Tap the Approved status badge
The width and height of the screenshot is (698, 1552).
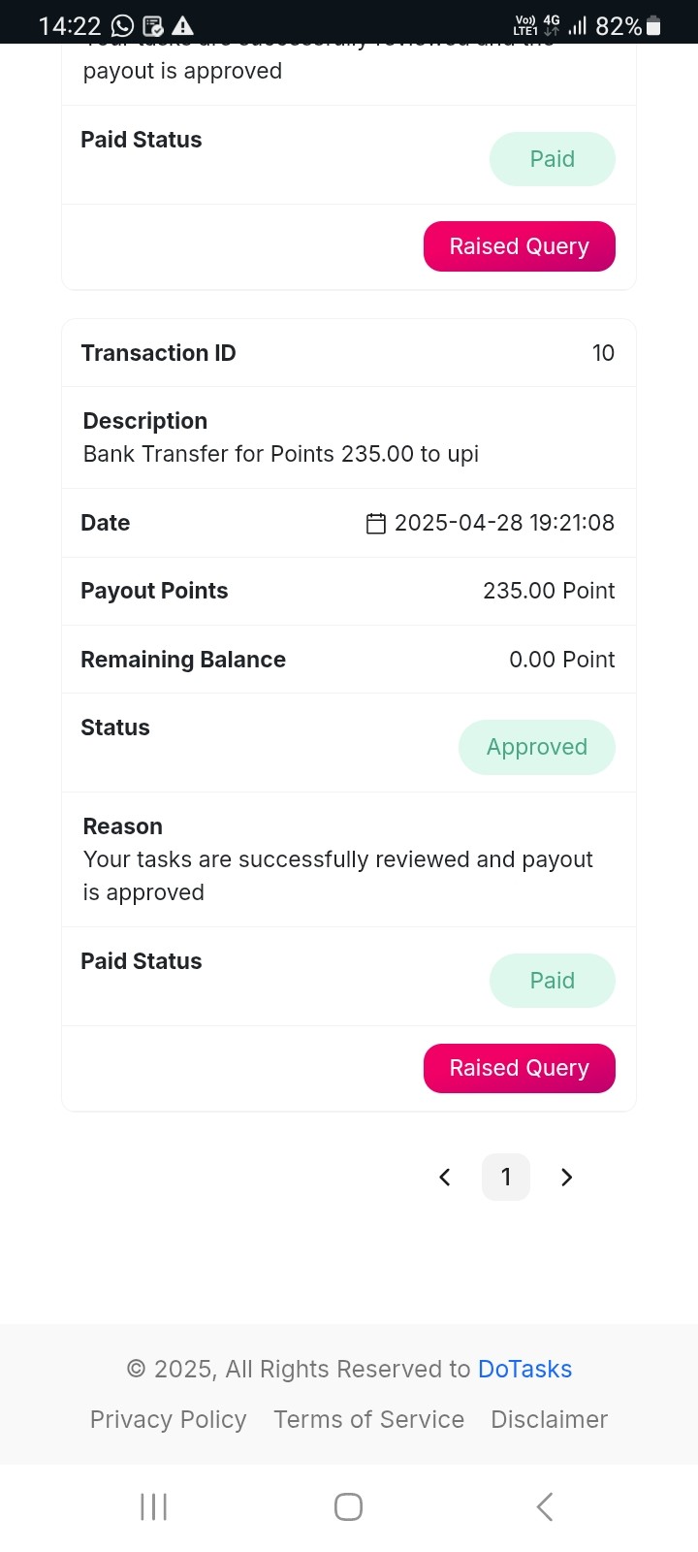[x=537, y=747]
